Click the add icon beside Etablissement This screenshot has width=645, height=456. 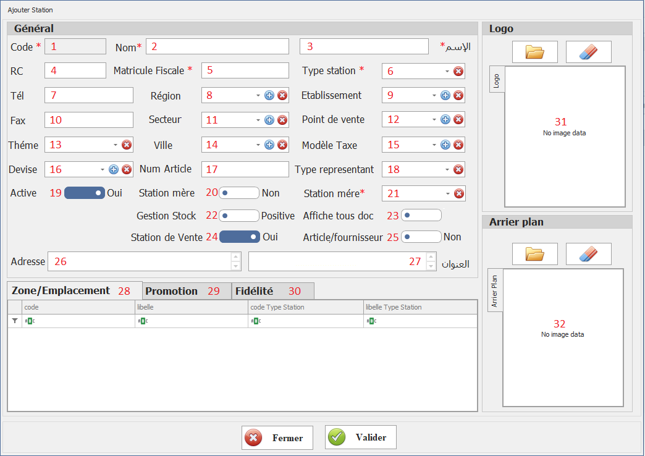445,95
